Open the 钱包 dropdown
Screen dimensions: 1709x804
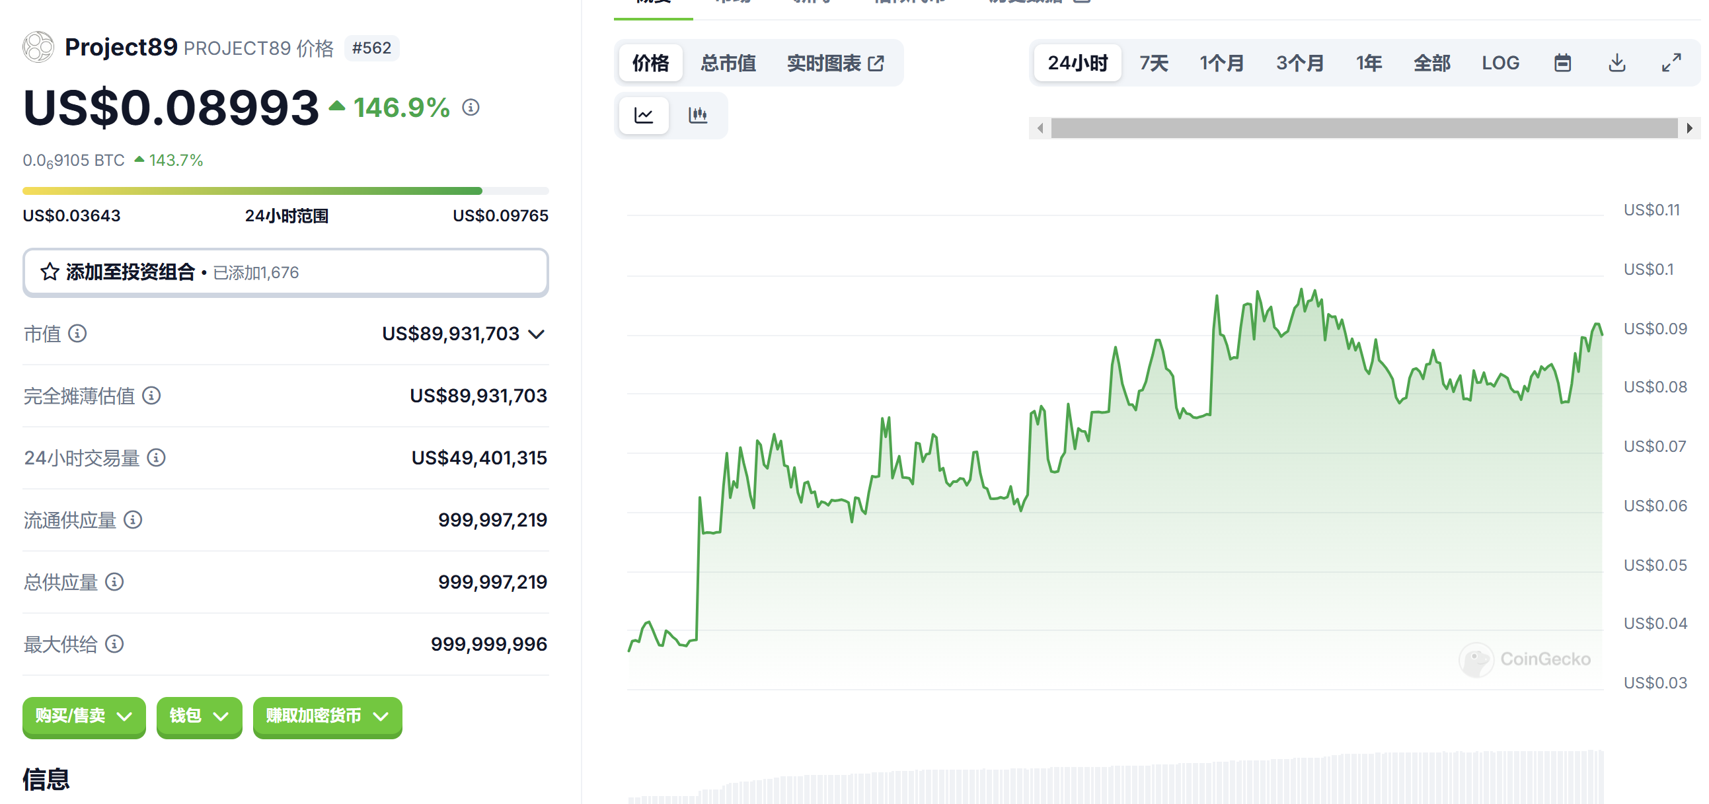coord(200,716)
